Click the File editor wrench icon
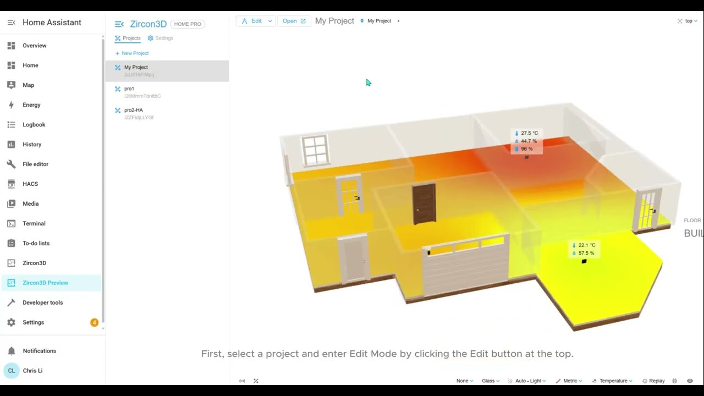 pos(11,164)
